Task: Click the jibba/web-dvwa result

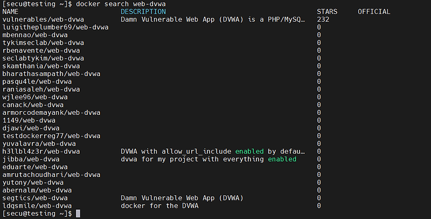Action: pos(31,159)
